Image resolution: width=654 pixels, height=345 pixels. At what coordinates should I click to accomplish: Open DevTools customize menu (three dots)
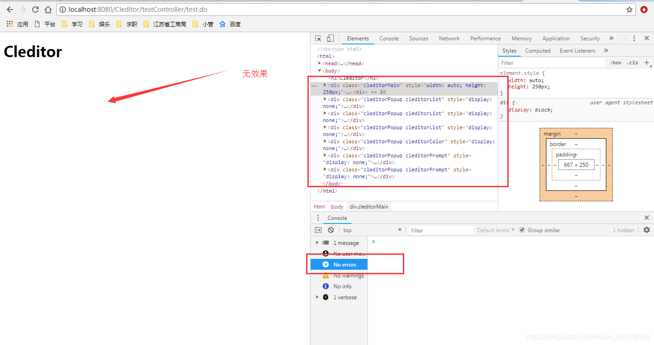[x=634, y=38]
